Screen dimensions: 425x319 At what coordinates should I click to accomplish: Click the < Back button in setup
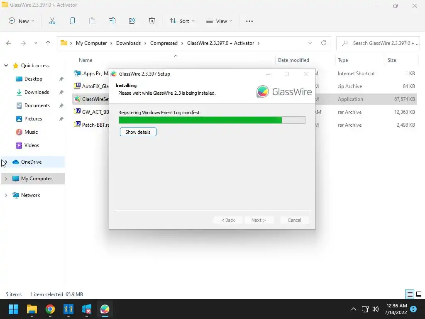[x=228, y=220]
